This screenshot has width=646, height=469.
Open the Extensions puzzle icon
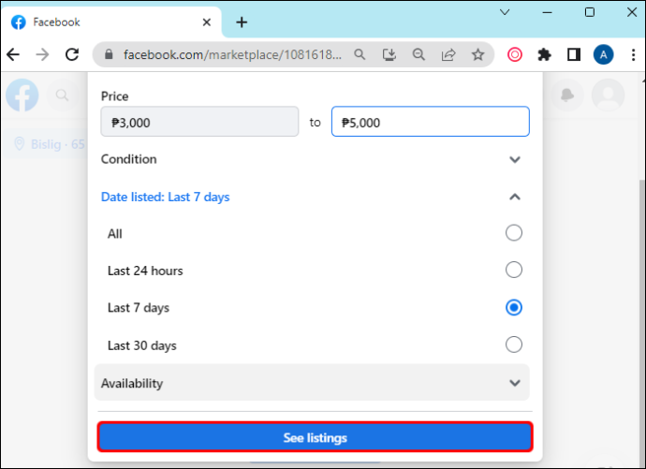coord(544,54)
